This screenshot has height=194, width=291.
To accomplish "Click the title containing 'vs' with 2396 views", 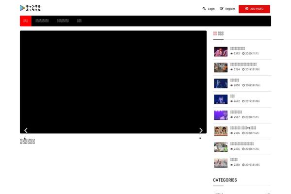I will click(x=243, y=128).
